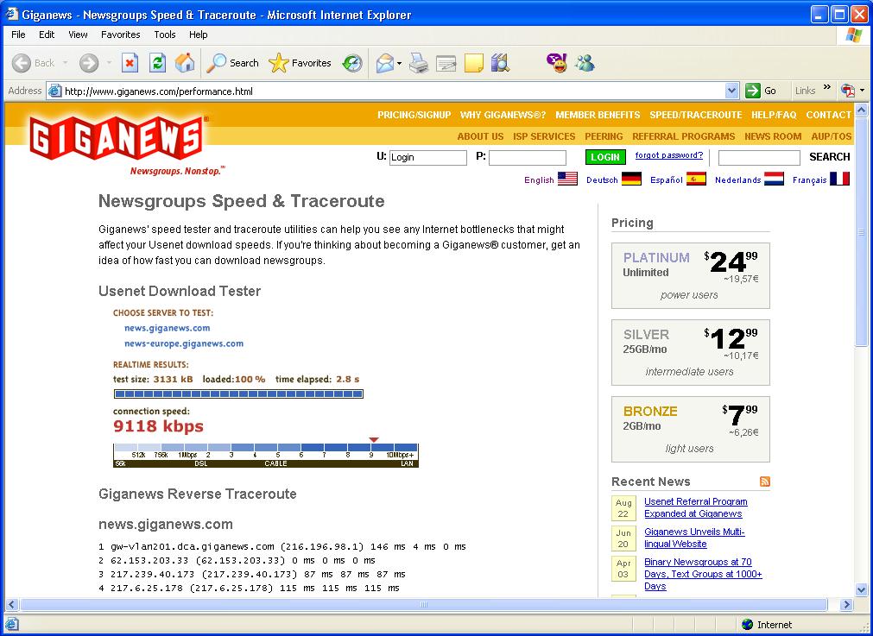Click the site search text field
Image resolution: width=873 pixels, height=636 pixels.
pos(759,157)
